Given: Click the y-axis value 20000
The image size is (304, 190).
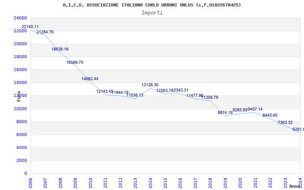Looking at the screenshot, I should click(x=21, y=44).
